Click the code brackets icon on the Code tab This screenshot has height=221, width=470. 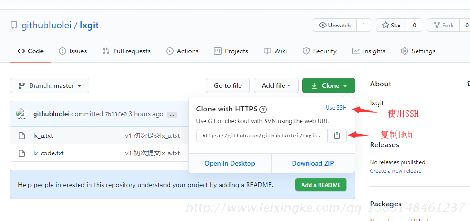(x=21, y=51)
